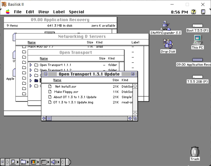Open the Special menu

coord(77,12)
